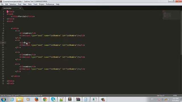Open the HTML syntax selector in status bar
182x102 pixels.
click(x=175, y=95)
